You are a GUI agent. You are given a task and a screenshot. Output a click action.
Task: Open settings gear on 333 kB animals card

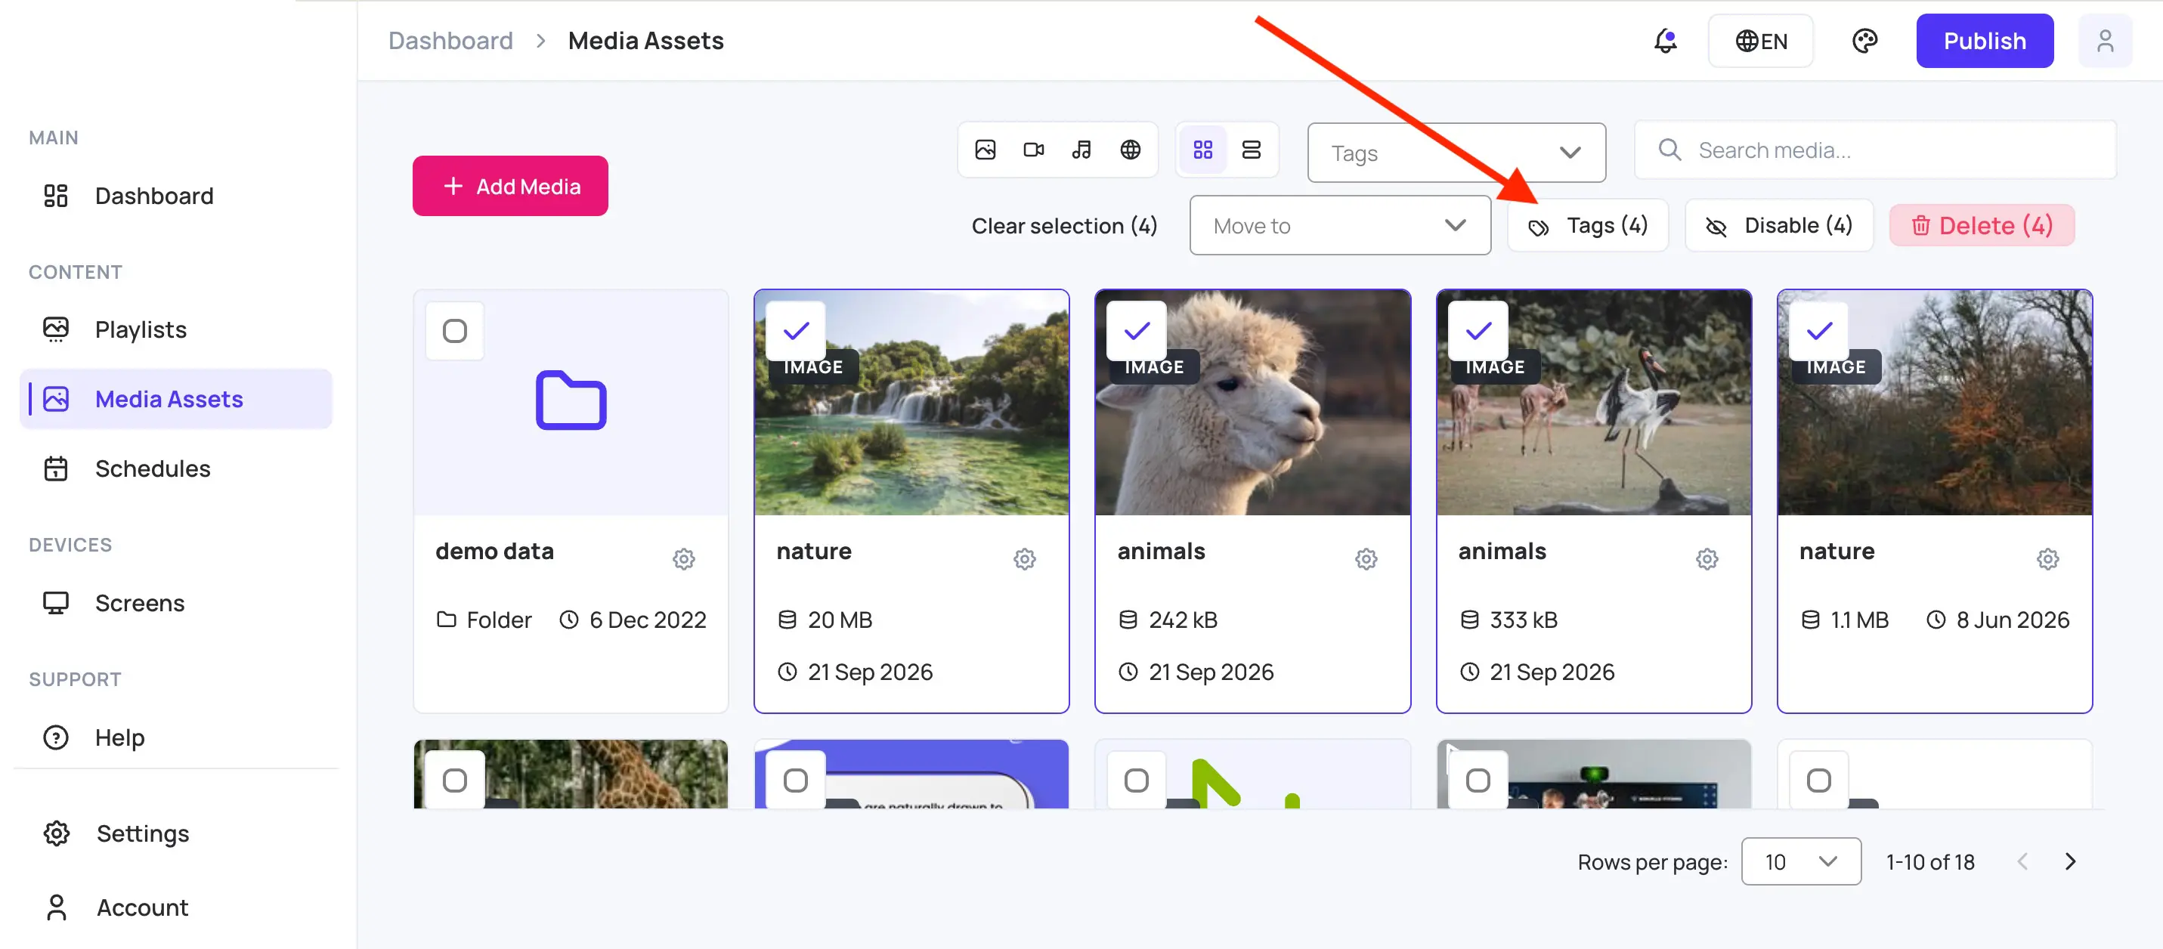pos(1707,558)
